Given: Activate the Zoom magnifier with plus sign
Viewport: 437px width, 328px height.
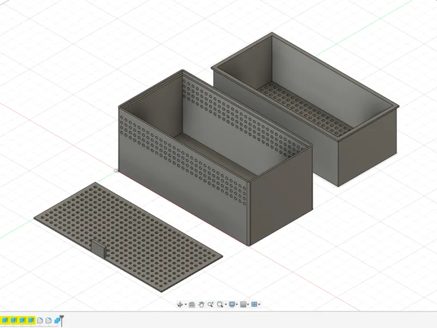Looking at the screenshot, I should [x=210, y=304].
